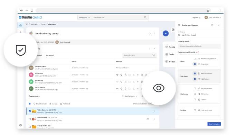This screenshot has width=237, height=135.
Task: Bookmark the page with the star icon
Action: point(208,11)
